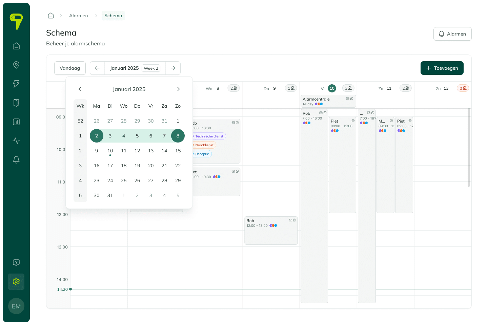The width and height of the screenshot is (488, 325).
Task: Open the door icon in sidebar
Action: [16, 103]
